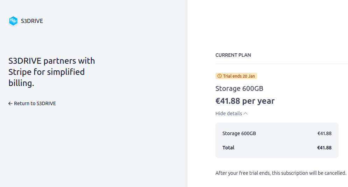The image size is (348, 187).
Task: Click the word Stripe in the headline
Action: (x=20, y=72)
